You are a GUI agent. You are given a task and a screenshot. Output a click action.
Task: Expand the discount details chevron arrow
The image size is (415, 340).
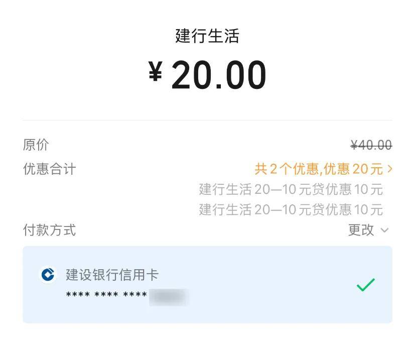(x=390, y=169)
